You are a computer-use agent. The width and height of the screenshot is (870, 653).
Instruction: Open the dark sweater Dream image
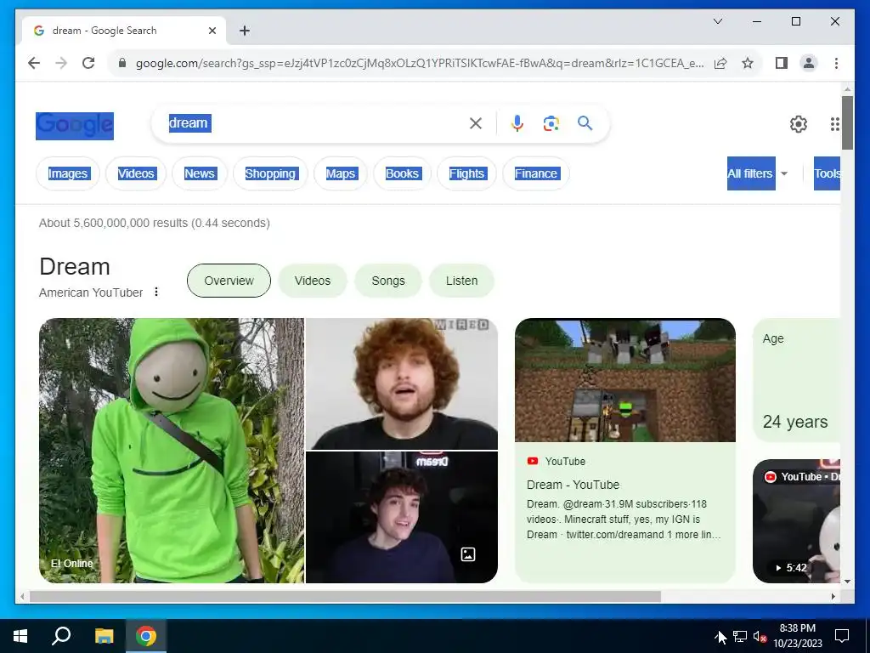point(402,518)
